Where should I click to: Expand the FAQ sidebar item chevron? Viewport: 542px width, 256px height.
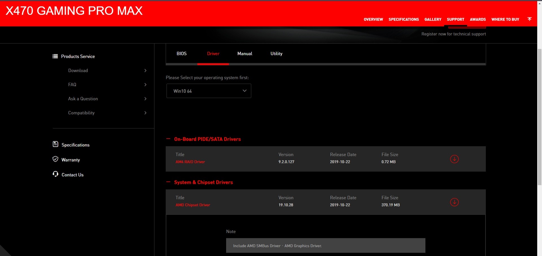tap(145, 85)
